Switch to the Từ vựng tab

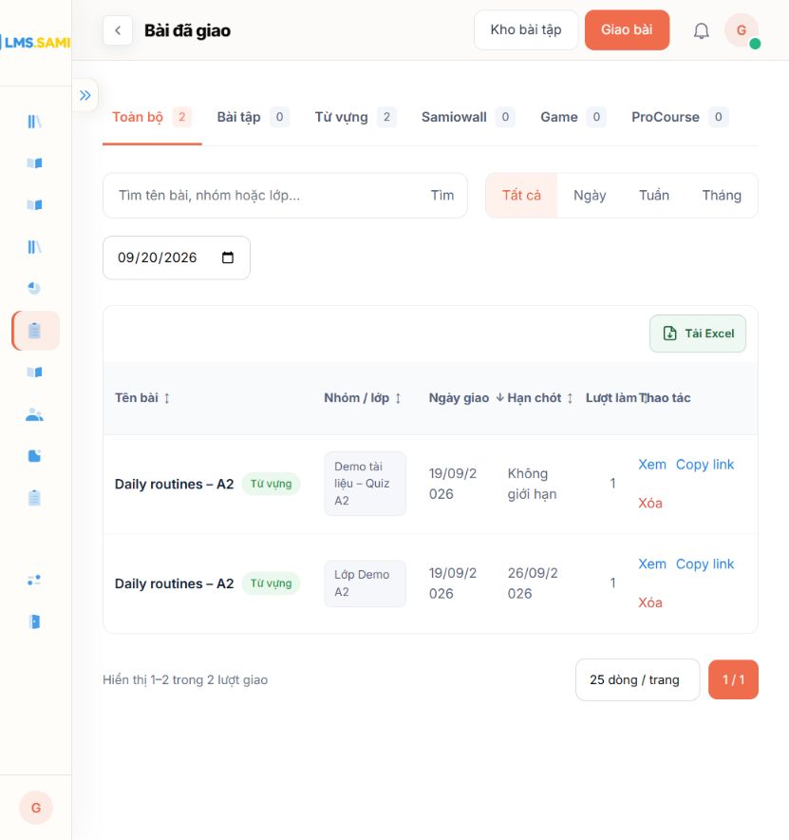(355, 117)
